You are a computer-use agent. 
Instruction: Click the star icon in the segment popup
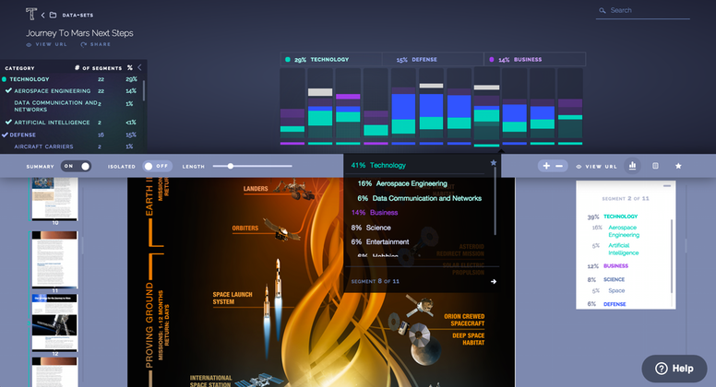493,163
